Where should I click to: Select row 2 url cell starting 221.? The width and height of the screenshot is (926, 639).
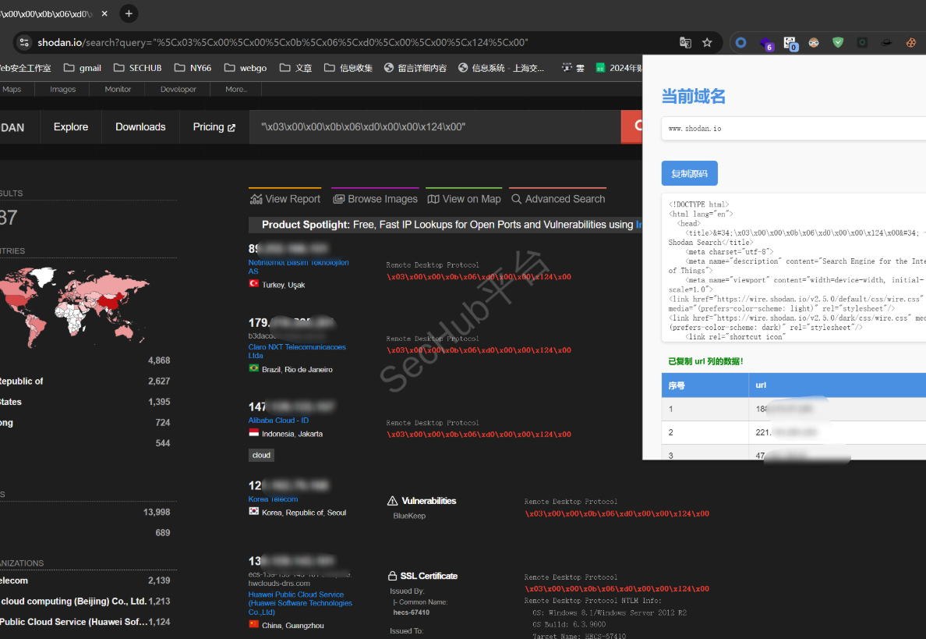837,433
